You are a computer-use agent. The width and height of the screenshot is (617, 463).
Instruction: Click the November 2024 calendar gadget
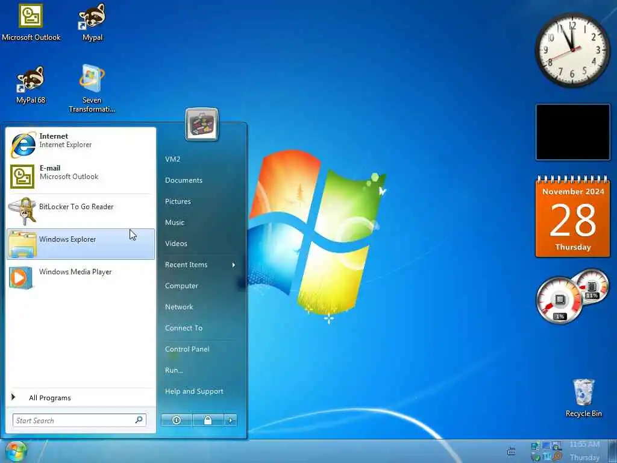coord(573,216)
